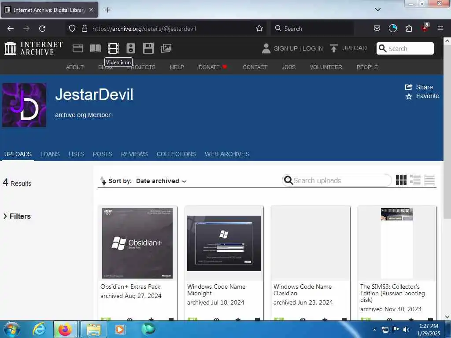Image resolution: width=451 pixels, height=338 pixels.
Task: Click the user avatar icon beside Sign Up
Action: tap(266, 48)
